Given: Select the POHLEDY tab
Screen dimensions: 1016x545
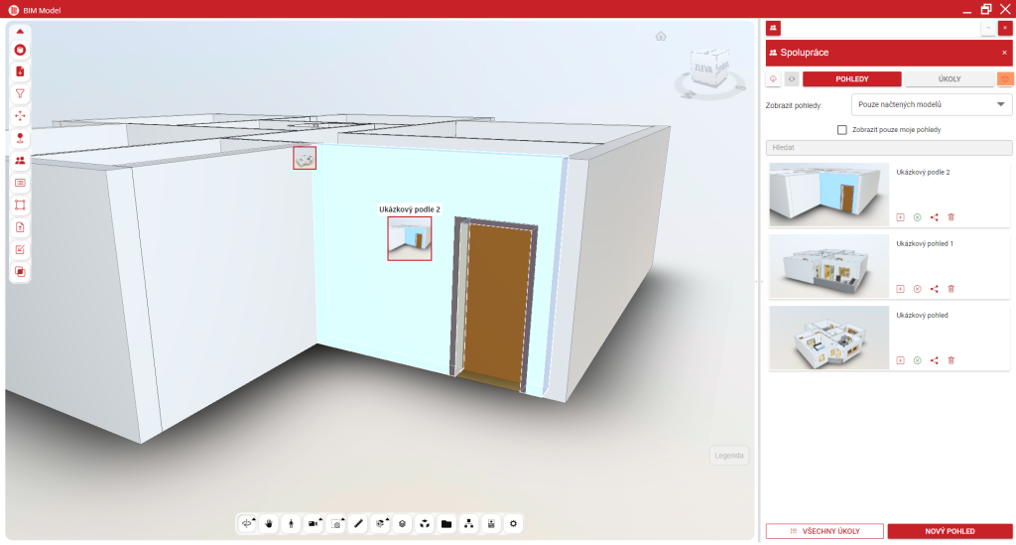Looking at the screenshot, I should coord(851,78).
